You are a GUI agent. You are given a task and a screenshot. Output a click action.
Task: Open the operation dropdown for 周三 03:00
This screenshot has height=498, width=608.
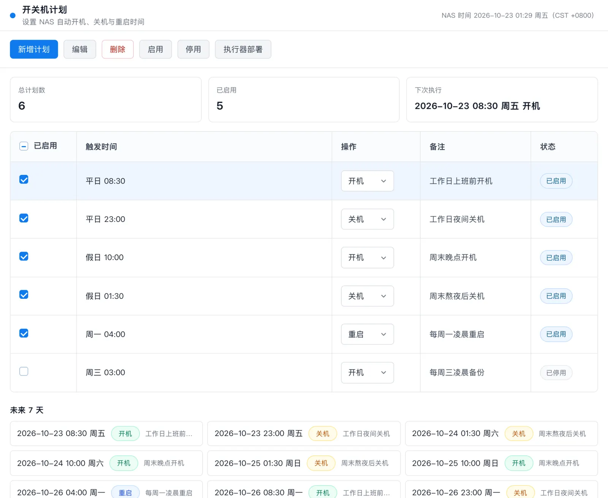pyautogui.click(x=367, y=373)
